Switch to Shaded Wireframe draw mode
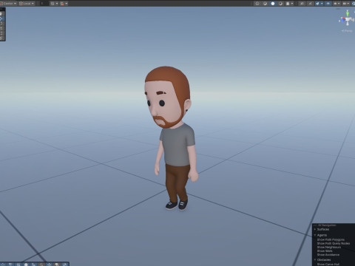The width and height of the screenshot is (355, 266). tap(265, 4)
